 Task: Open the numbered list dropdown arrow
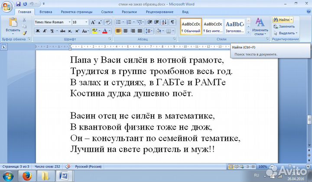(x=134, y=22)
